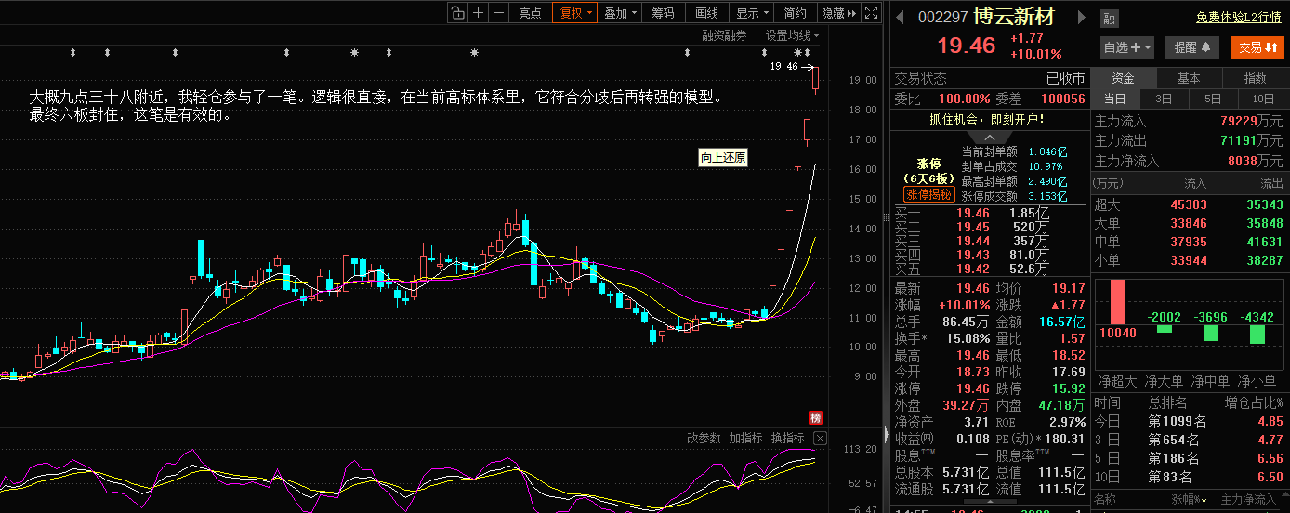Screen dimensions: 1290x513
Task: Open the 免费体验L2行情 link
Action: (1238, 18)
